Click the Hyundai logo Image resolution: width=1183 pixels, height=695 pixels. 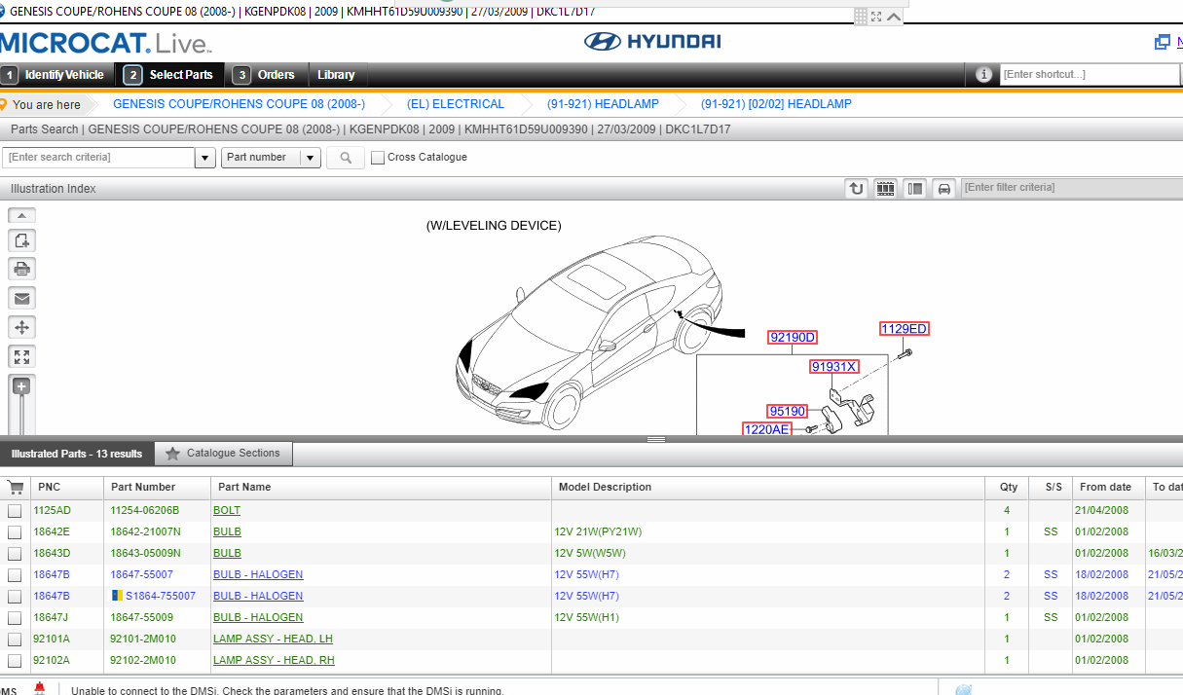pos(651,42)
